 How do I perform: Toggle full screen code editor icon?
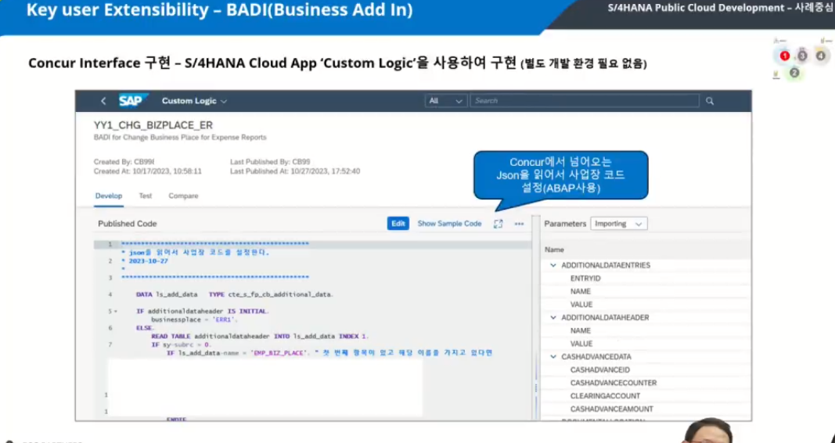point(498,224)
